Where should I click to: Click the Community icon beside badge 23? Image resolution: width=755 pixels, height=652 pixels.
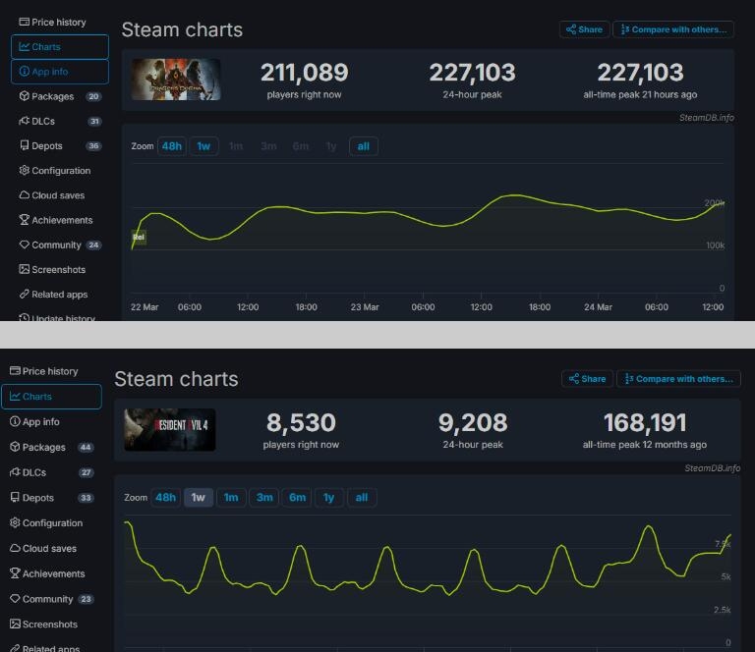(15, 599)
